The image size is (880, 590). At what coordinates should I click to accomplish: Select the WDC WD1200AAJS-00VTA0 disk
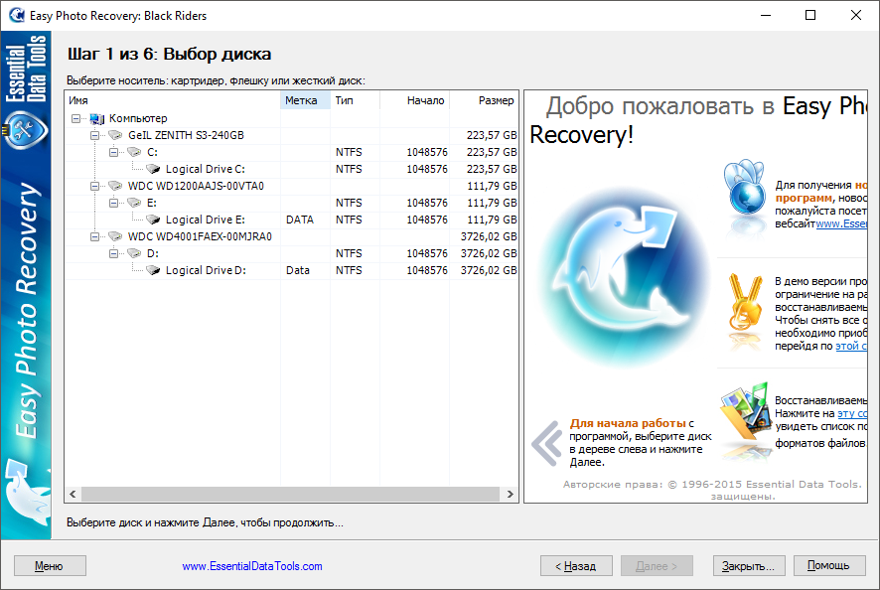[196, 186]
